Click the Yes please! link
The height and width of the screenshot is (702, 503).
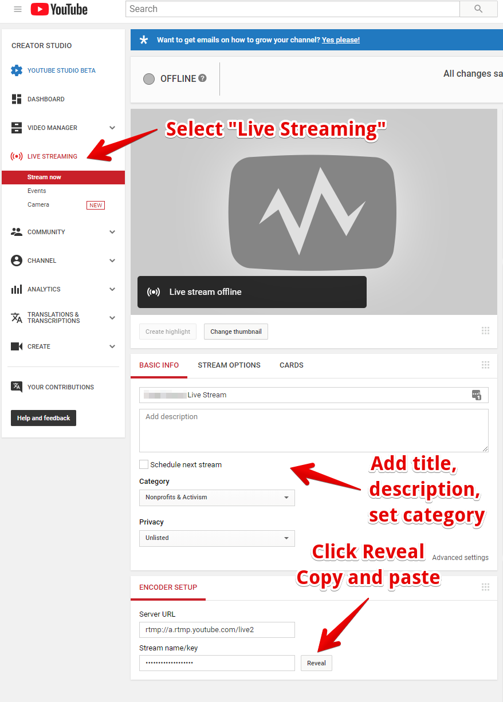(x=341, y=40)
